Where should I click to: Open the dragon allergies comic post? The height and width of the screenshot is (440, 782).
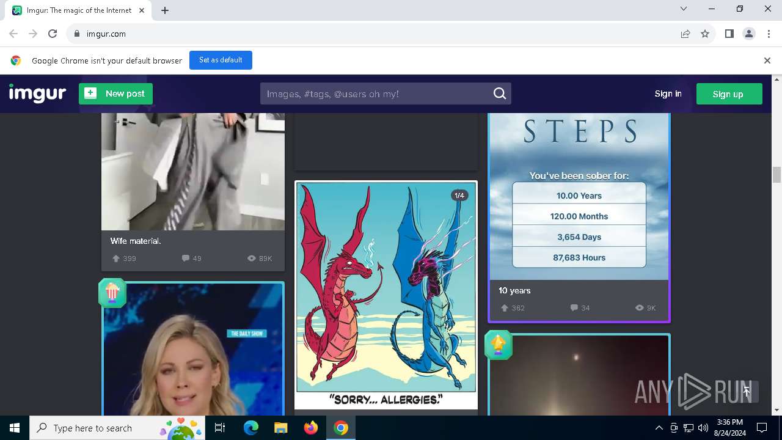click(x=386, y=295)
